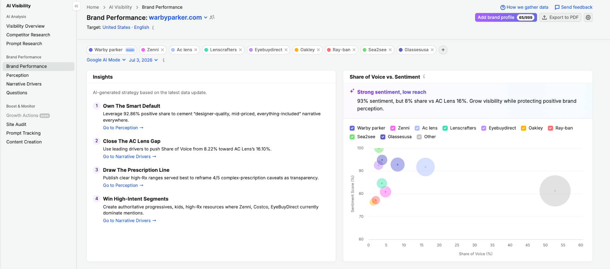The height and width of the screenshot is (269, 610).
Task: Add a competitor with plus button
Action: coord(443,50)
